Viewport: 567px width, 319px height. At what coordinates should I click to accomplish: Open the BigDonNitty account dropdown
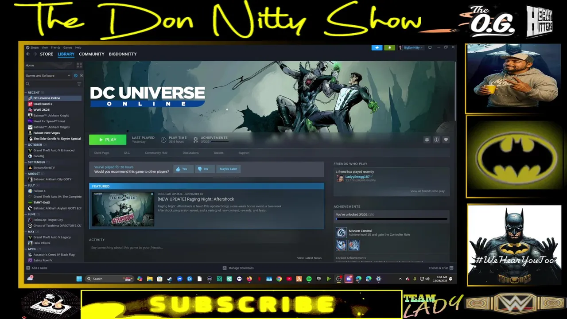click(411, 47)
